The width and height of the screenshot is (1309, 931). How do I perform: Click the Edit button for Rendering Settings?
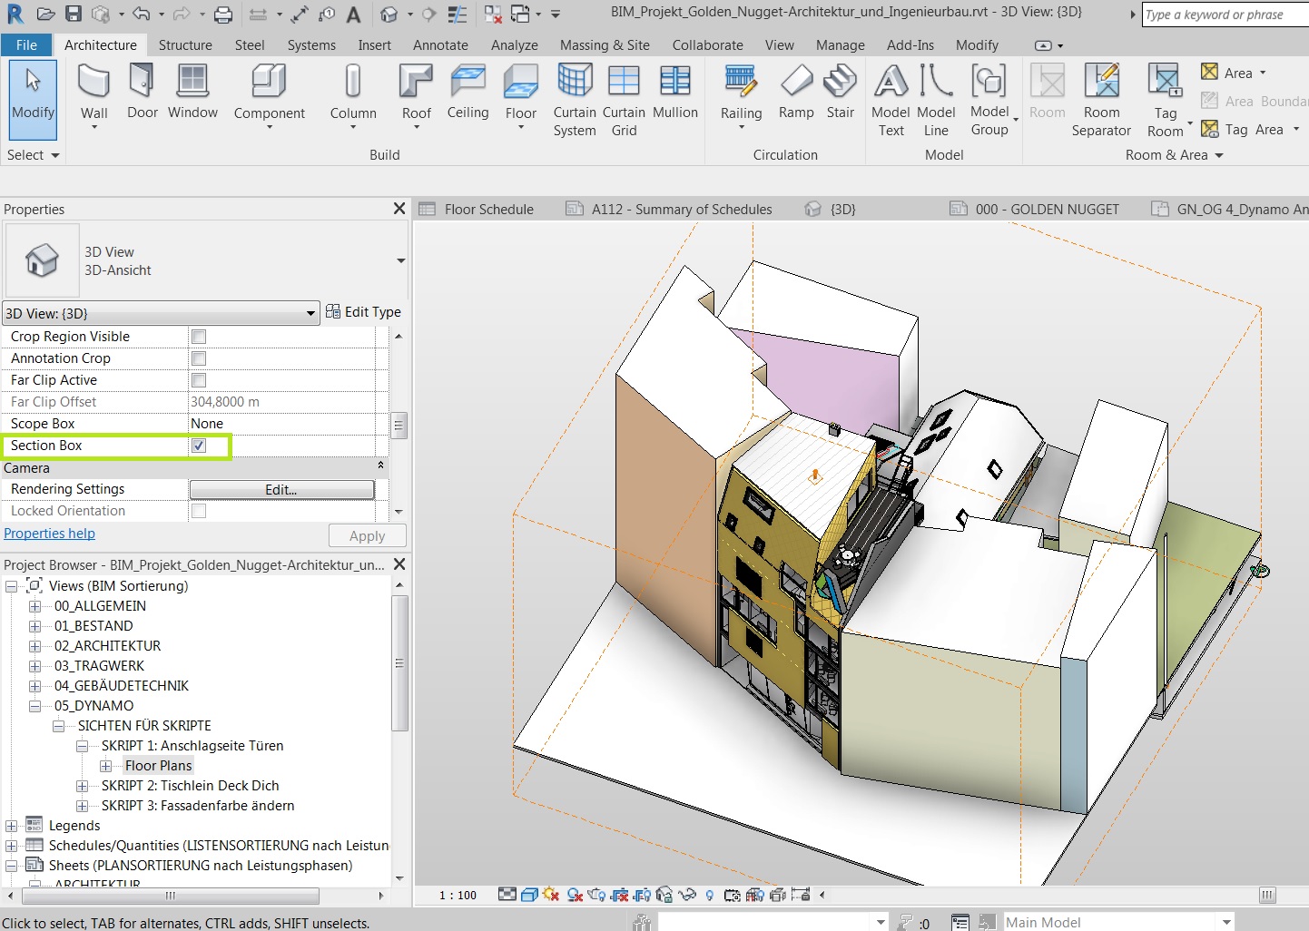(280, 489)
